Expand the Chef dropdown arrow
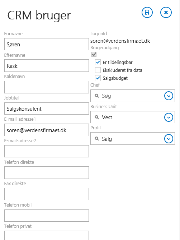The width and height of the screenshot is (180, 240). click(x=169, y=96)
